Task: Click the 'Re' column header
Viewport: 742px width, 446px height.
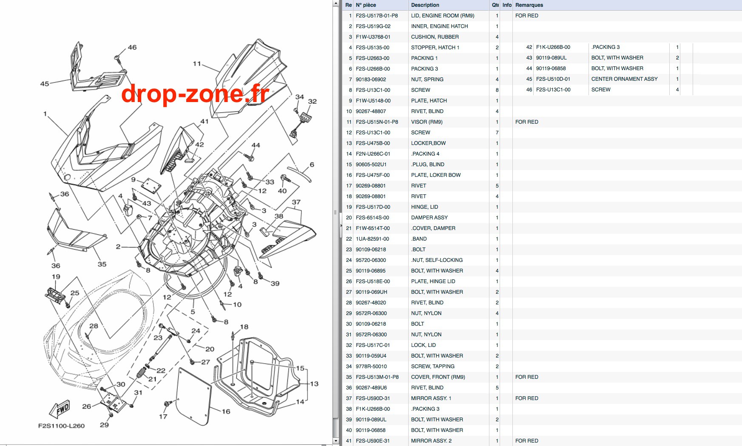Action: (x=348, y=5)
